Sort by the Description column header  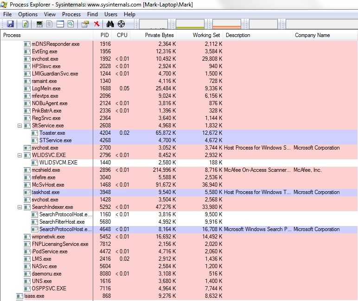257,35
